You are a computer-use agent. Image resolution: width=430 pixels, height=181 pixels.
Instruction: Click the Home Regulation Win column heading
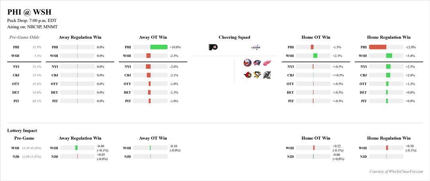(x=389, y=37)
